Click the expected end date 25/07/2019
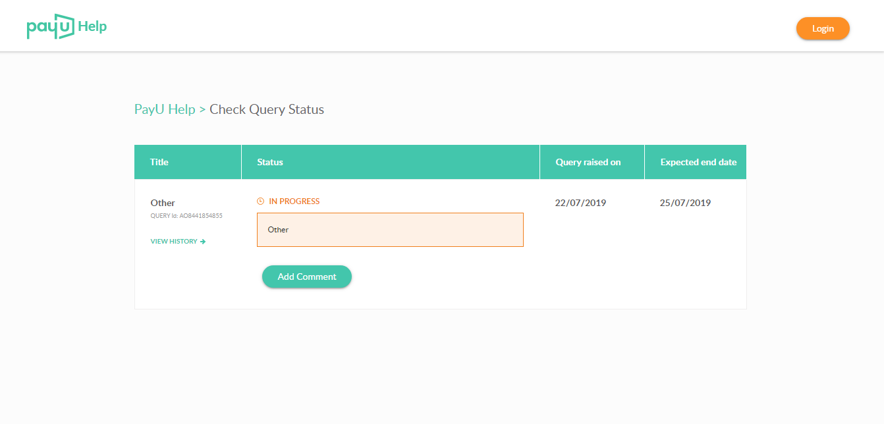Screen dimensions: 884x424 point(685,203)
